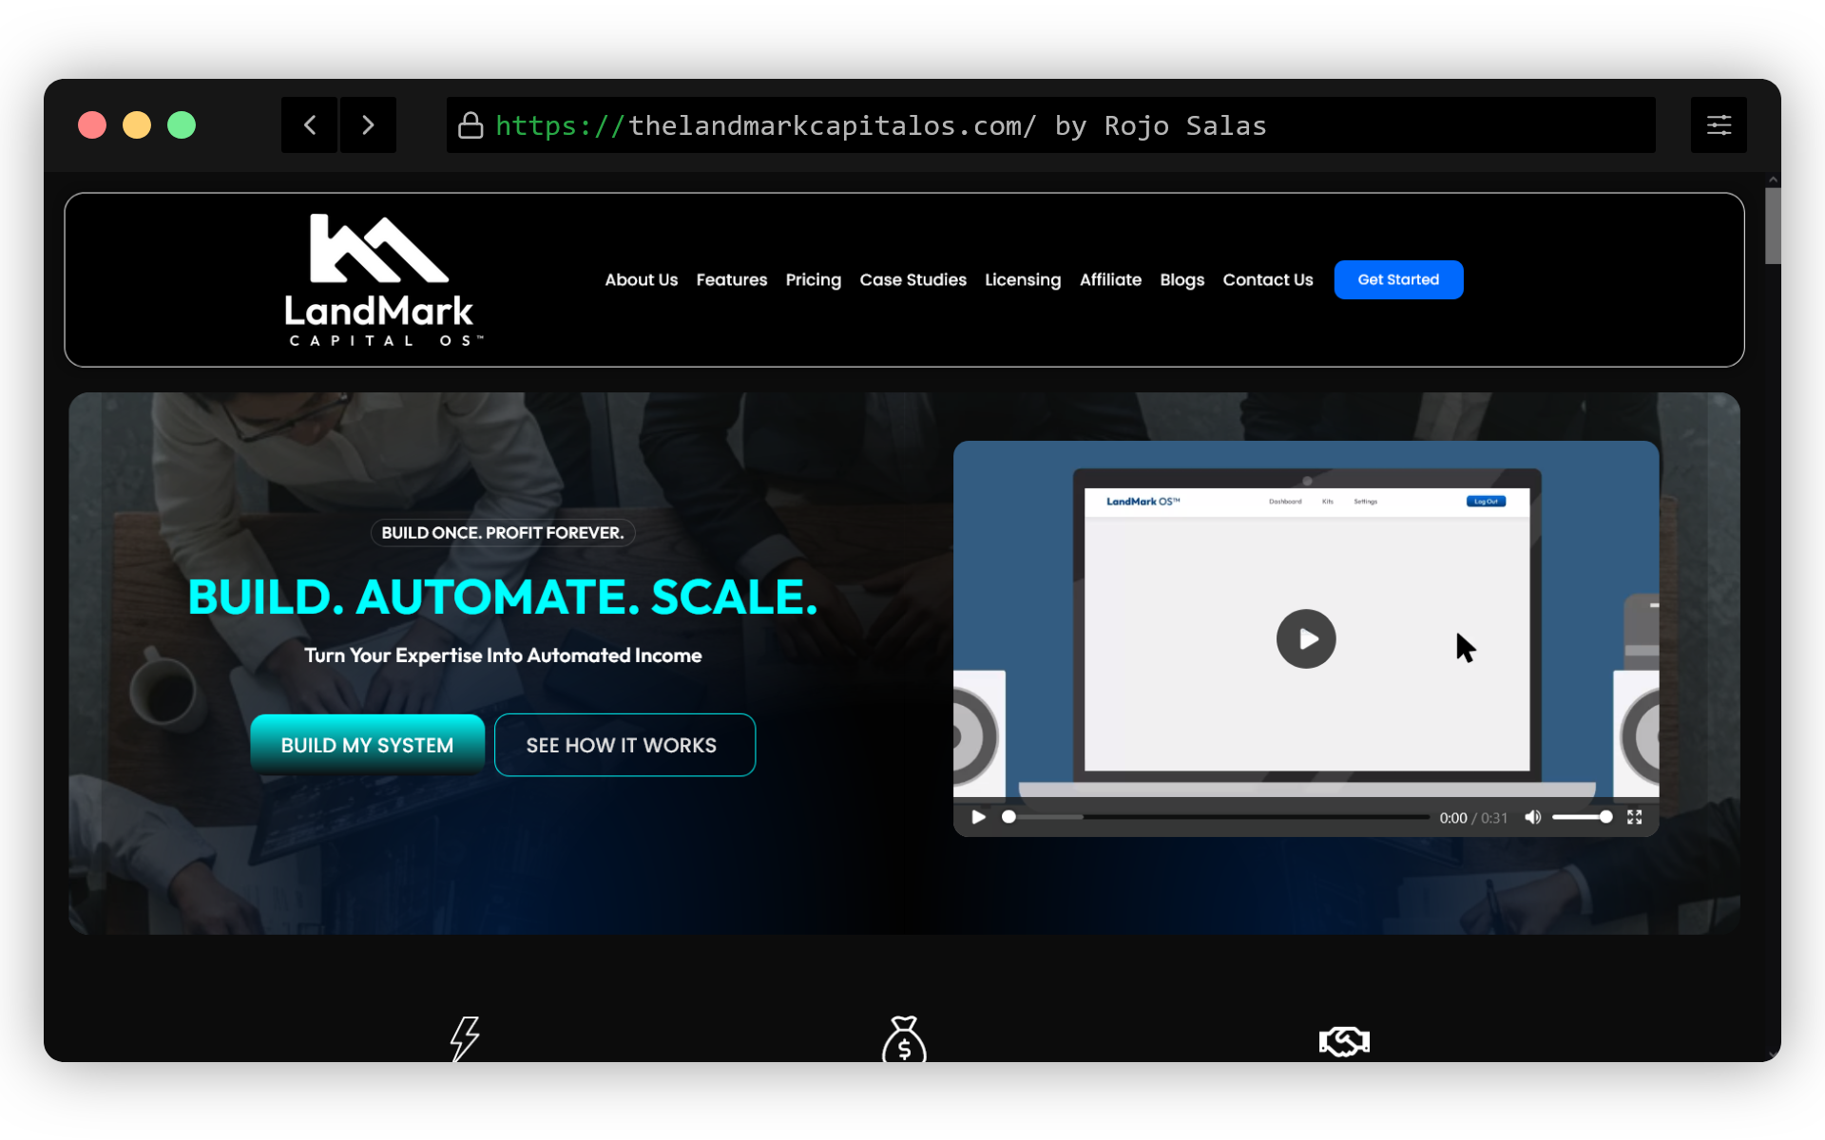The width and height of the screenshot is (1825, 1140).
Task: Click the browser forward arrow
Action: tap(368, 125)
